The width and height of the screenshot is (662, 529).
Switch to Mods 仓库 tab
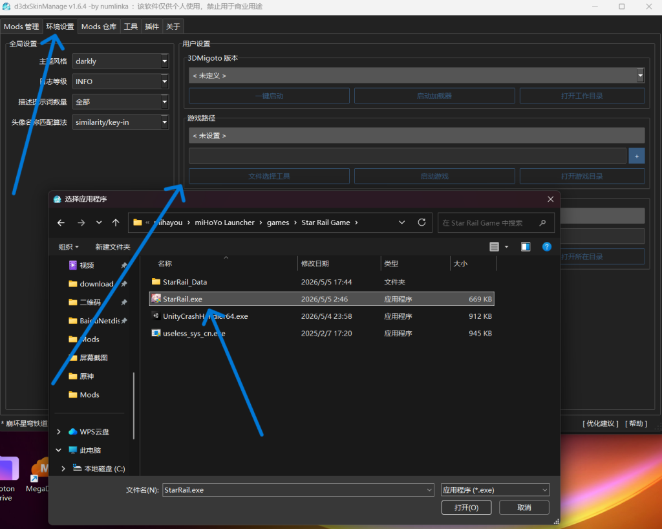pyautogui.click(x=99, y=27)
